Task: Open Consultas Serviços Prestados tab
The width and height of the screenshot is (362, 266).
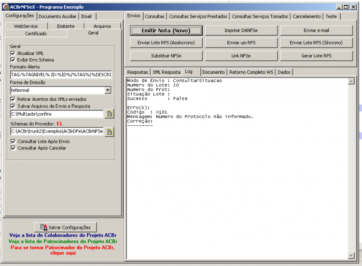Action: click(x=198, y=16)
